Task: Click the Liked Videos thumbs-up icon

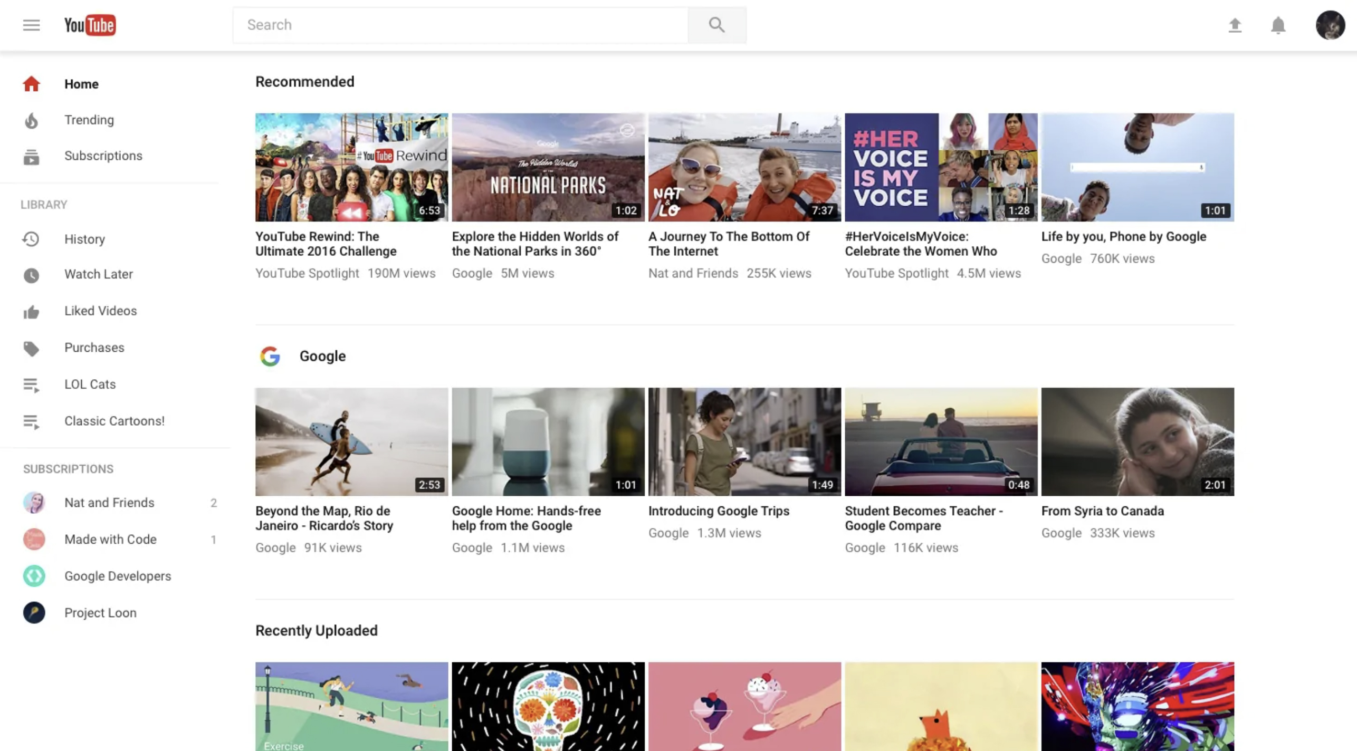Action: pos(31,312)
